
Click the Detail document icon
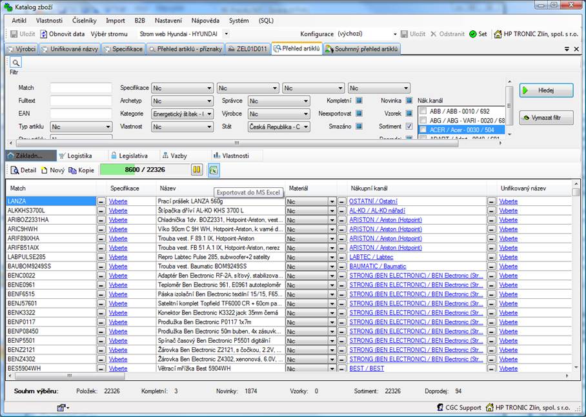[15, 170]
